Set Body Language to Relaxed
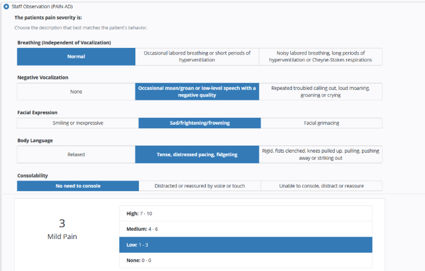This screenshot has height=271, width=425. tap(75, 154)
